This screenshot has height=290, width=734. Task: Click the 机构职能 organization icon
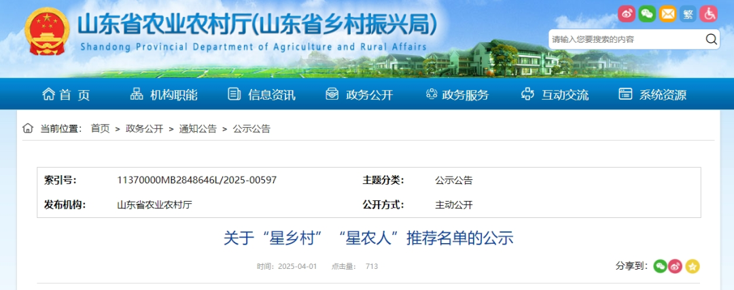(x=137, y=94)
